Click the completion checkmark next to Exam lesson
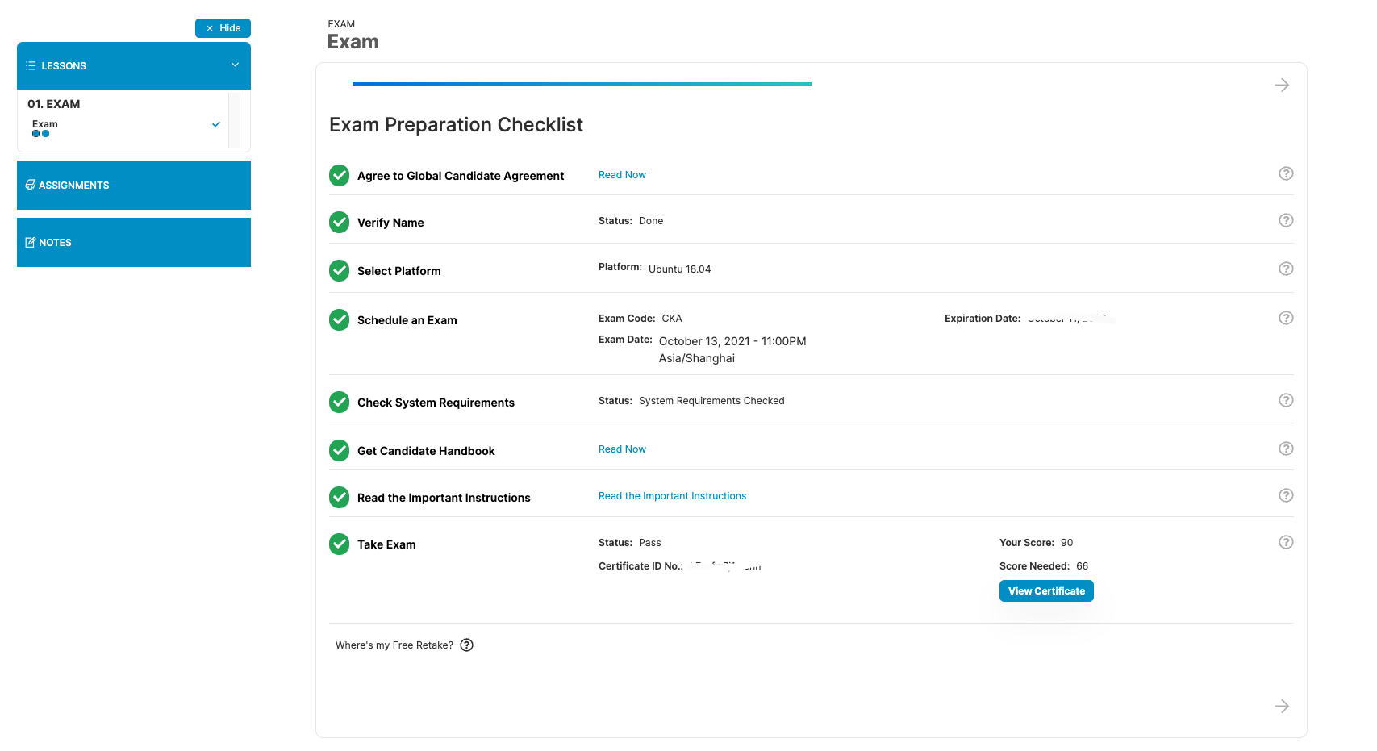Viewport: 1377px width, 751px height. pyautogui.click(x=215, y=124)
